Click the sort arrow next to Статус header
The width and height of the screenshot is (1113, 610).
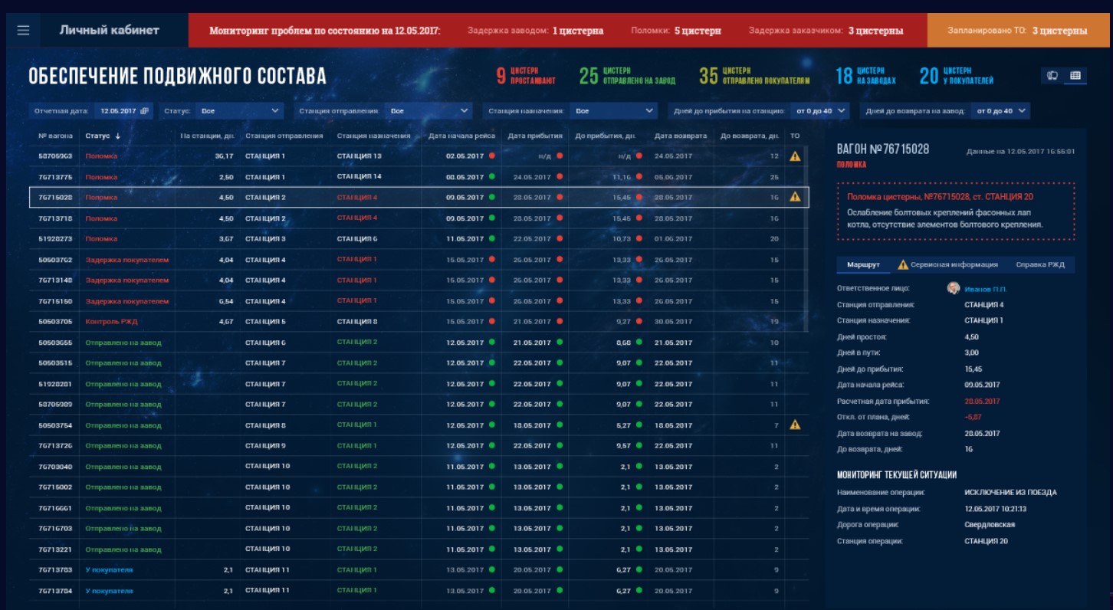tap(118, 136)
